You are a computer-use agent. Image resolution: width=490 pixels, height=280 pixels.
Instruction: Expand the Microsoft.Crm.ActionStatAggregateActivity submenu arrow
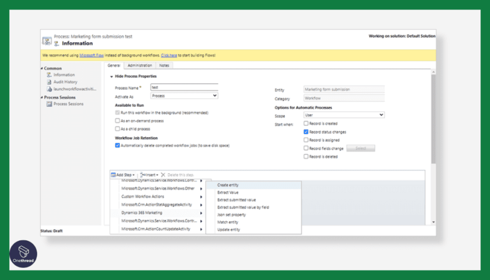click(x=201, y=205)
